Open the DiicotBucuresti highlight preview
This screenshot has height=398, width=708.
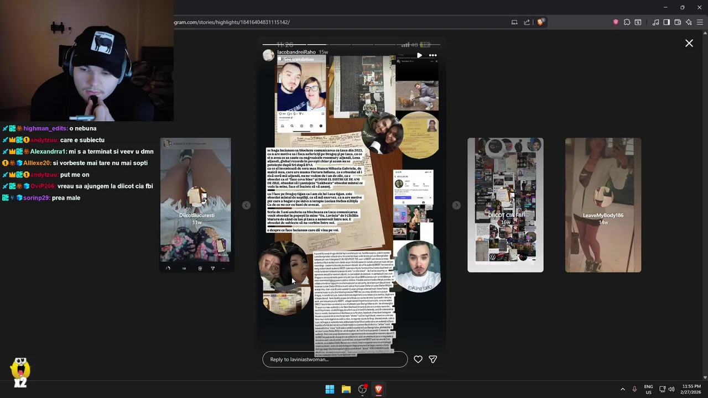[196, 205]
